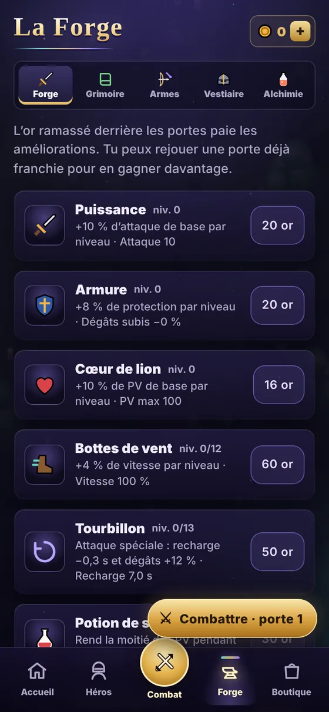
Task: Tap the Tourbillon swirl icon
Action: [x=45, y=552]
